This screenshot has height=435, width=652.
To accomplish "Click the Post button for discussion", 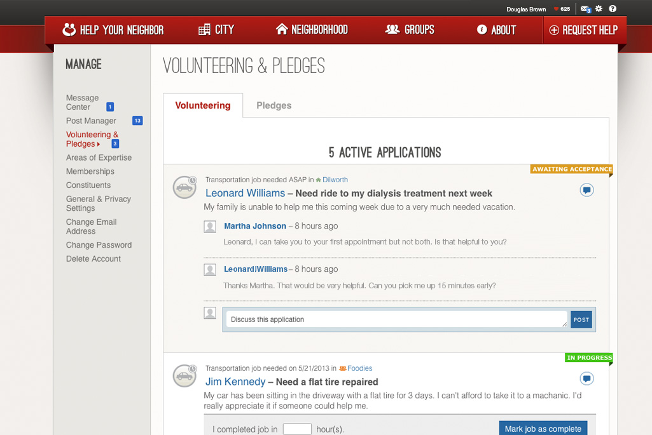I will (581, 319).
